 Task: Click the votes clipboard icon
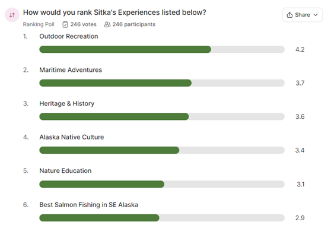coord(65,24)
